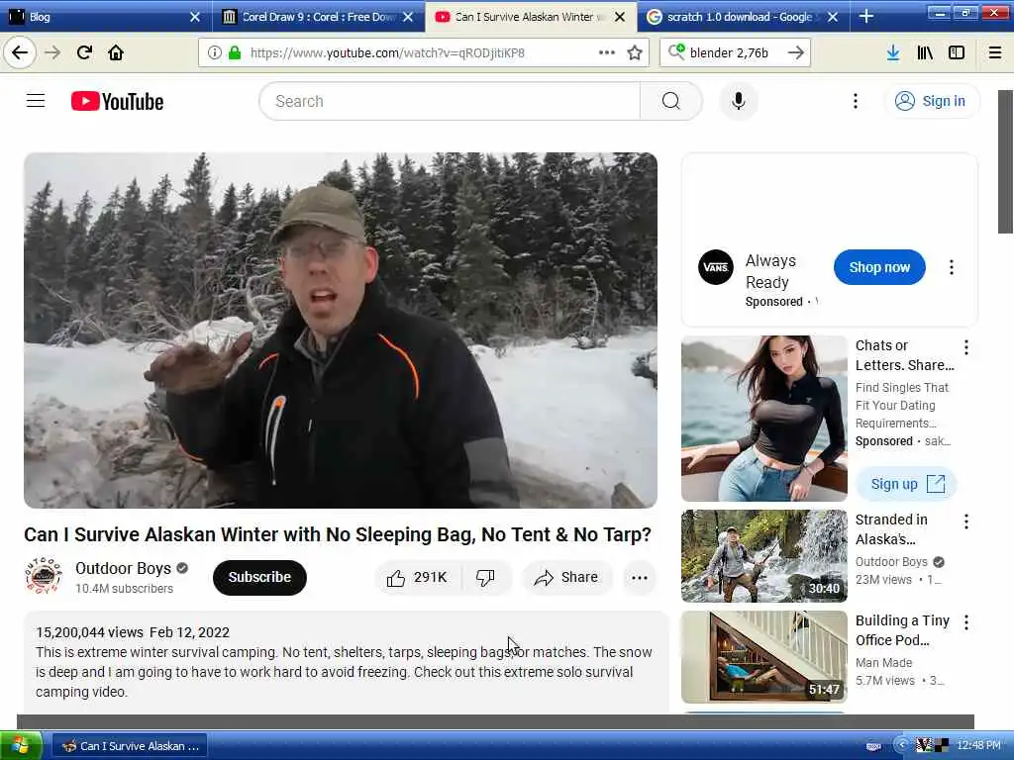Open the Firefox hamburger menu

click(995, 53)
